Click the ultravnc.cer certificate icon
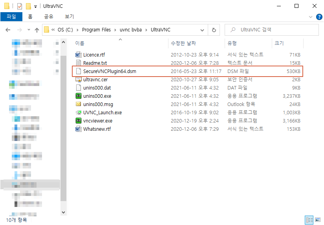324x225 pixels. pyautogui.click(x=78, y=80)
